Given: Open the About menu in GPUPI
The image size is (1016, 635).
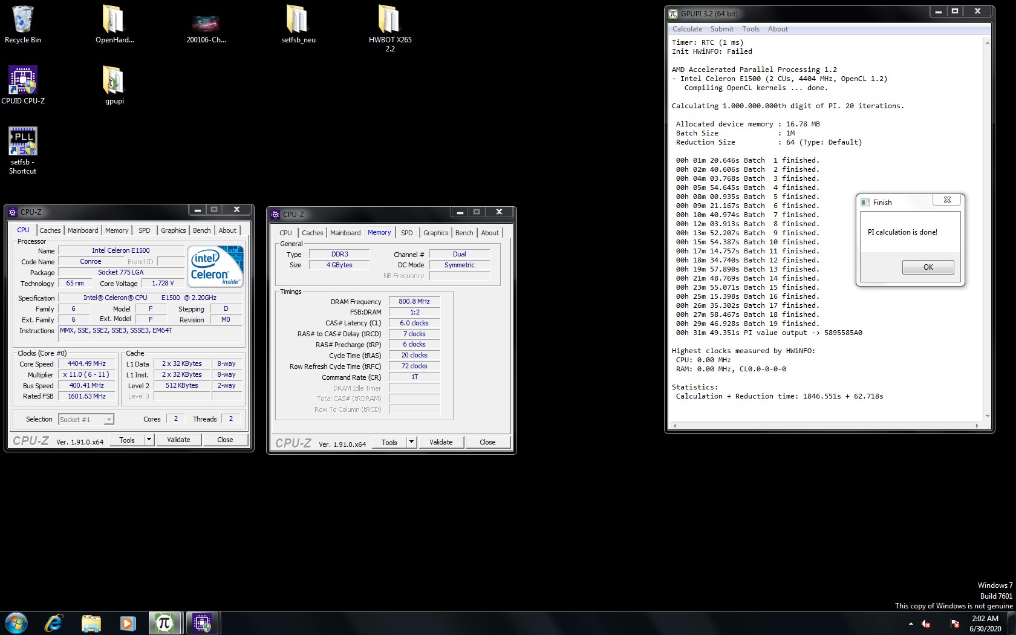Looking at the screenshot, I should 778,29.
